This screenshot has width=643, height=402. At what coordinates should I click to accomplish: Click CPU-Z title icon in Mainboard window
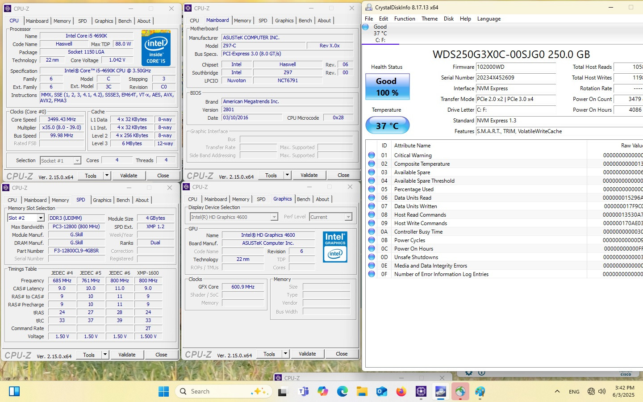(x=188, y=8)
